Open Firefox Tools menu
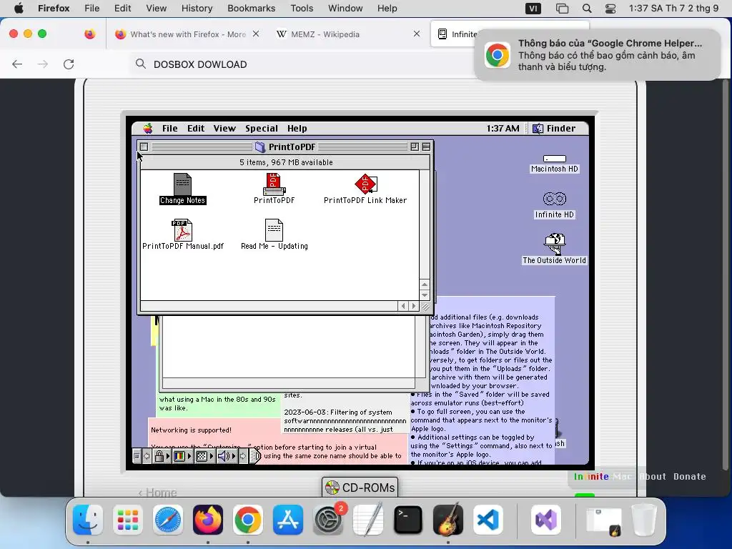 [302, 9]
